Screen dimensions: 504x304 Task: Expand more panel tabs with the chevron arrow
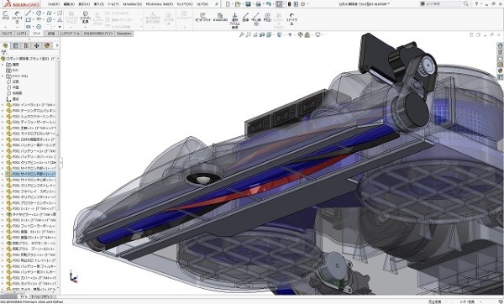tap(57, 45)
